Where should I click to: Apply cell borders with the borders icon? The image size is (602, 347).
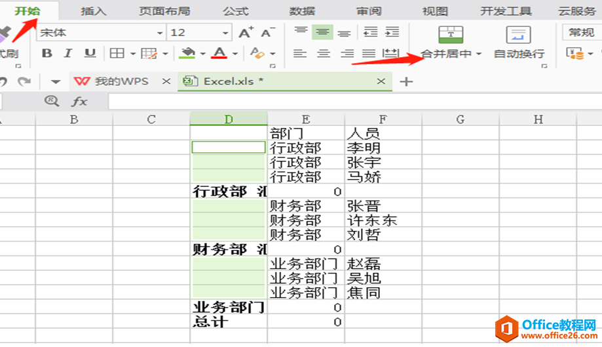point(117,53)
